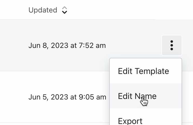
Task: Choose Edit Template from the menu
Action: click(143, 71)
